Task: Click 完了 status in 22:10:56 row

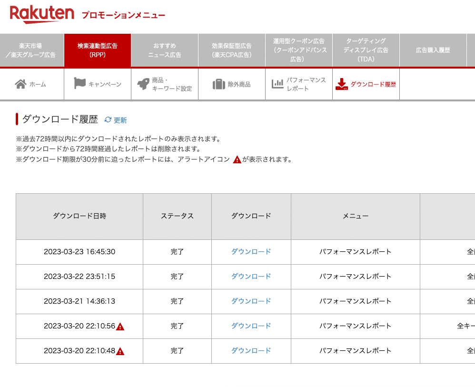Action: [177, 326]
